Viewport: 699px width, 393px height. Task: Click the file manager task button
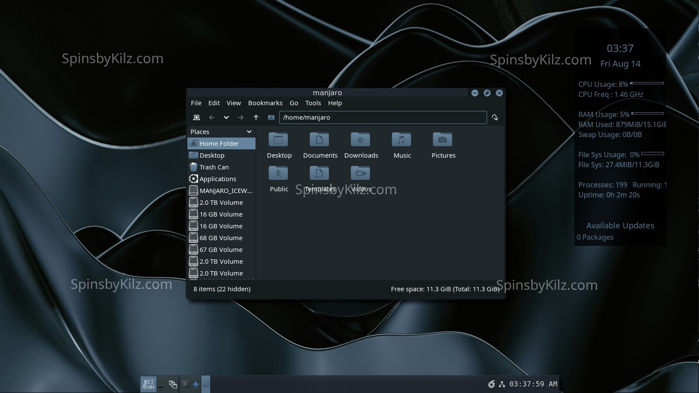click(x=206, y=384)
